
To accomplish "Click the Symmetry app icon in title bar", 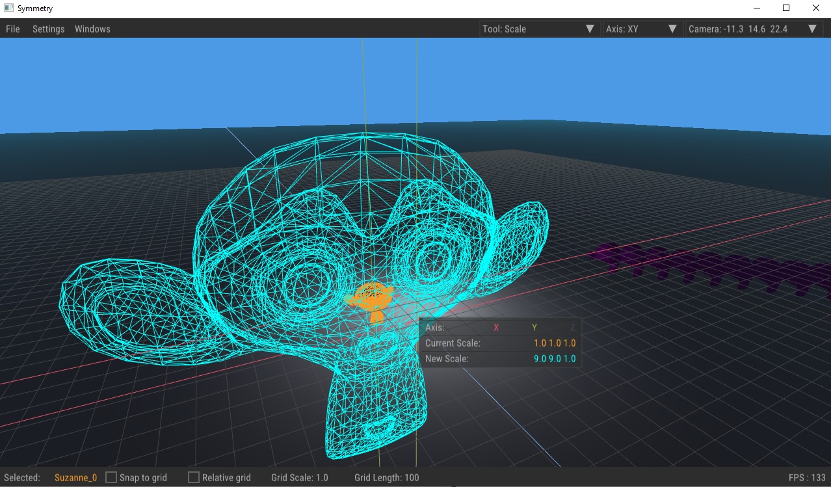I will 9,8.
